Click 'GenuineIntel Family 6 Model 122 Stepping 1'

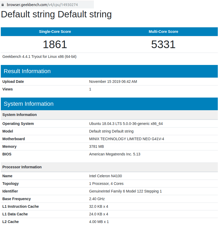click(x=125, y=191)
